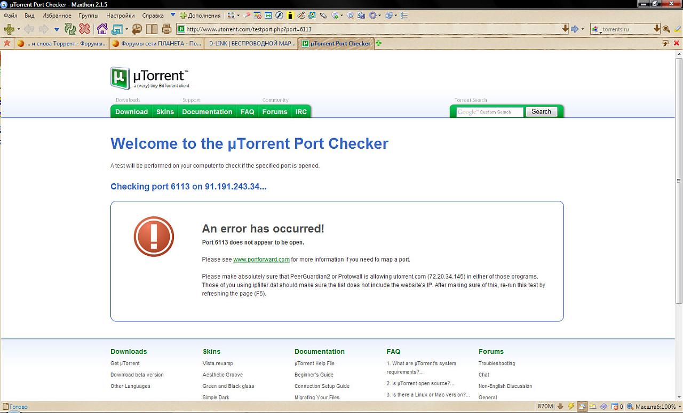Open search engine selector in search box
This screenshot has width=683, height=413.
[597, 29]
